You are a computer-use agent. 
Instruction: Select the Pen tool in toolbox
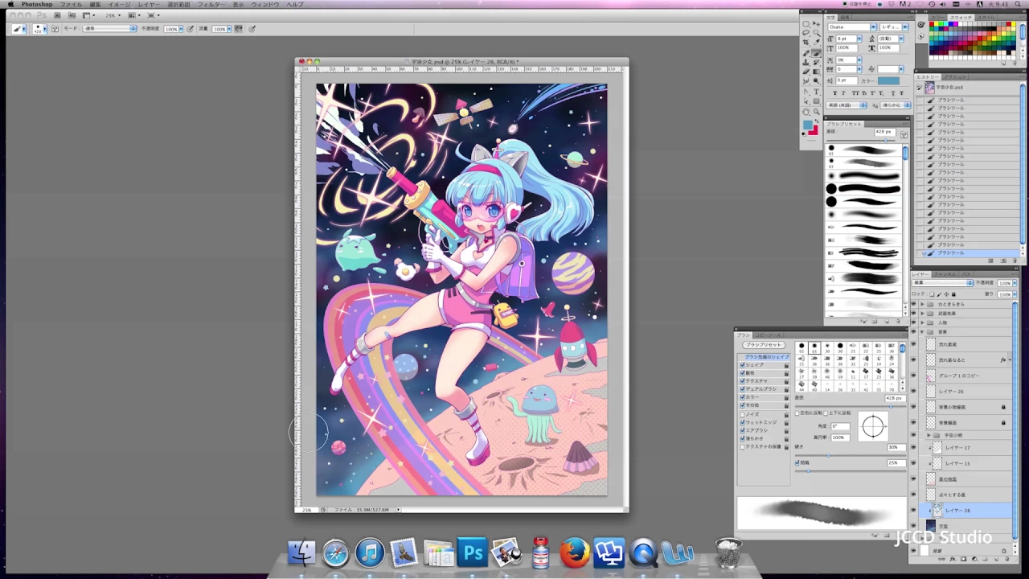tap(806, 92)
